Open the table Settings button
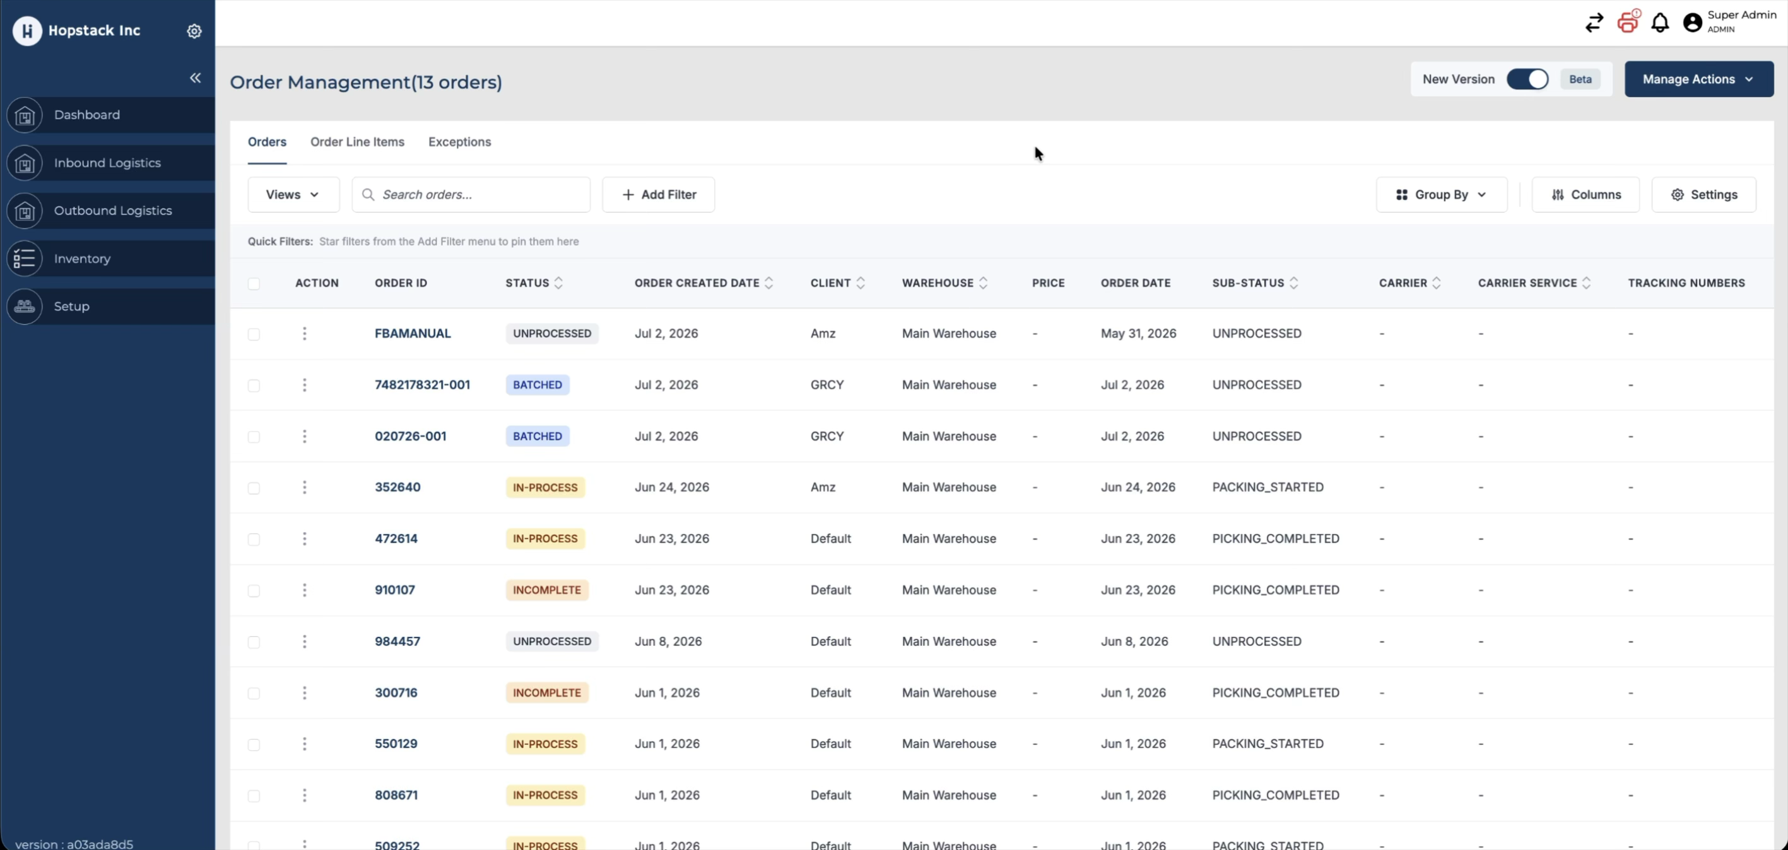This screenshot has width=1788, height=850. point(1704,195)
